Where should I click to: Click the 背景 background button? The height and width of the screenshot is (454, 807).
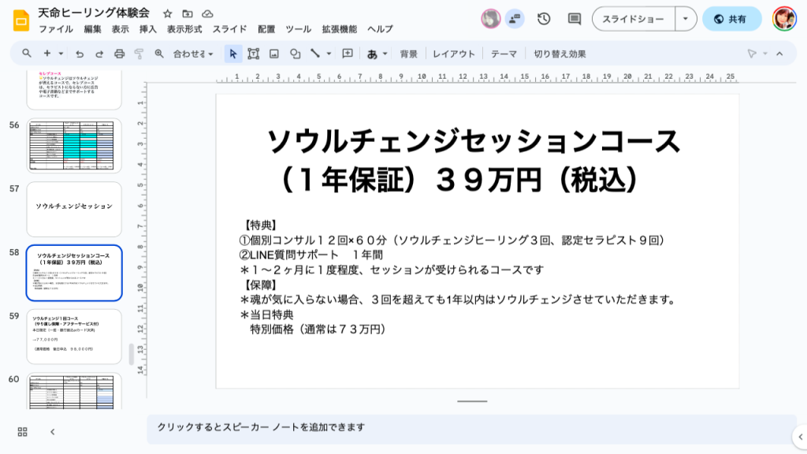click(x=409, y=54)
